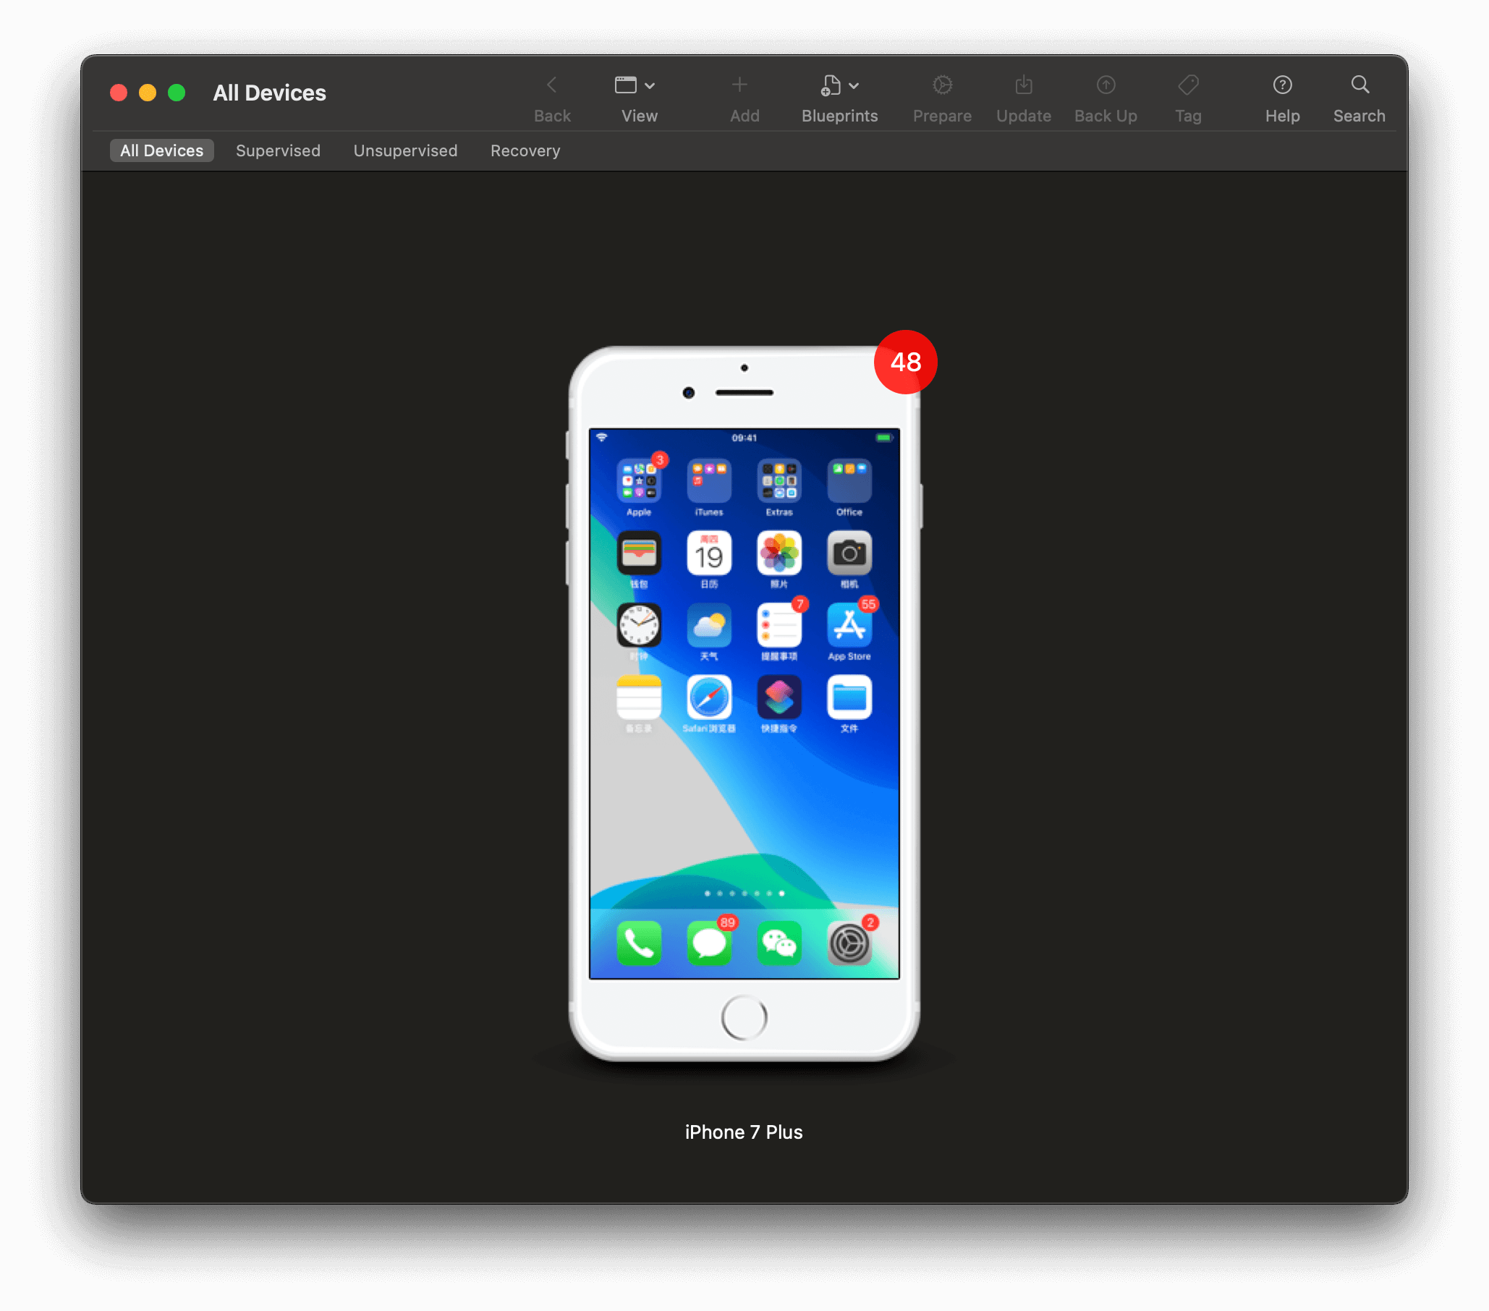Click the App Store icon on the iPhone screen
This screenshot has width=1489, height=1311.
pyautogui.click(x=849, y=625)
